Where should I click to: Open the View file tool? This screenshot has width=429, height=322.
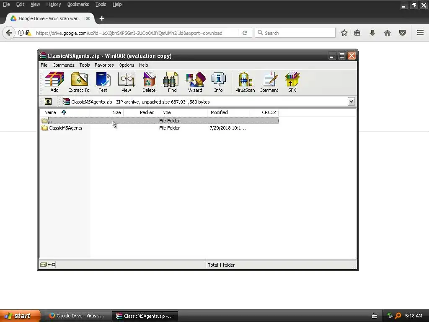pos(126,82)
